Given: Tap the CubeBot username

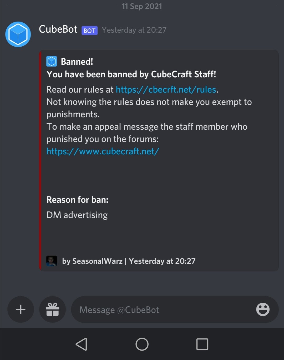Looking at the screenshot, I should pos(58,29).
